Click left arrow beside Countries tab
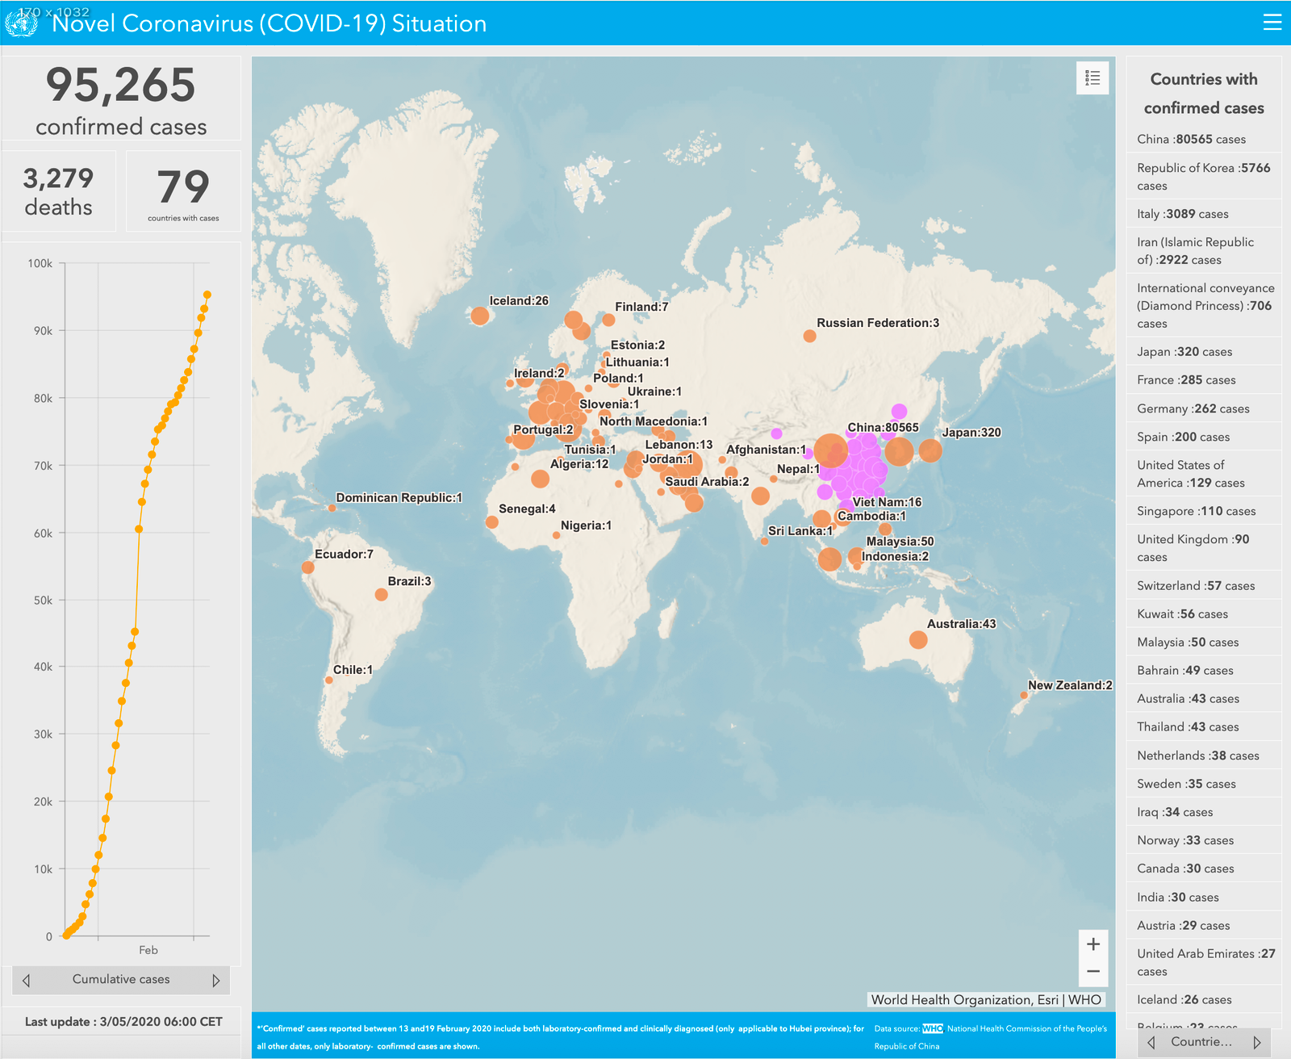The image size is (1291, 1059). click(1151, 1042)
